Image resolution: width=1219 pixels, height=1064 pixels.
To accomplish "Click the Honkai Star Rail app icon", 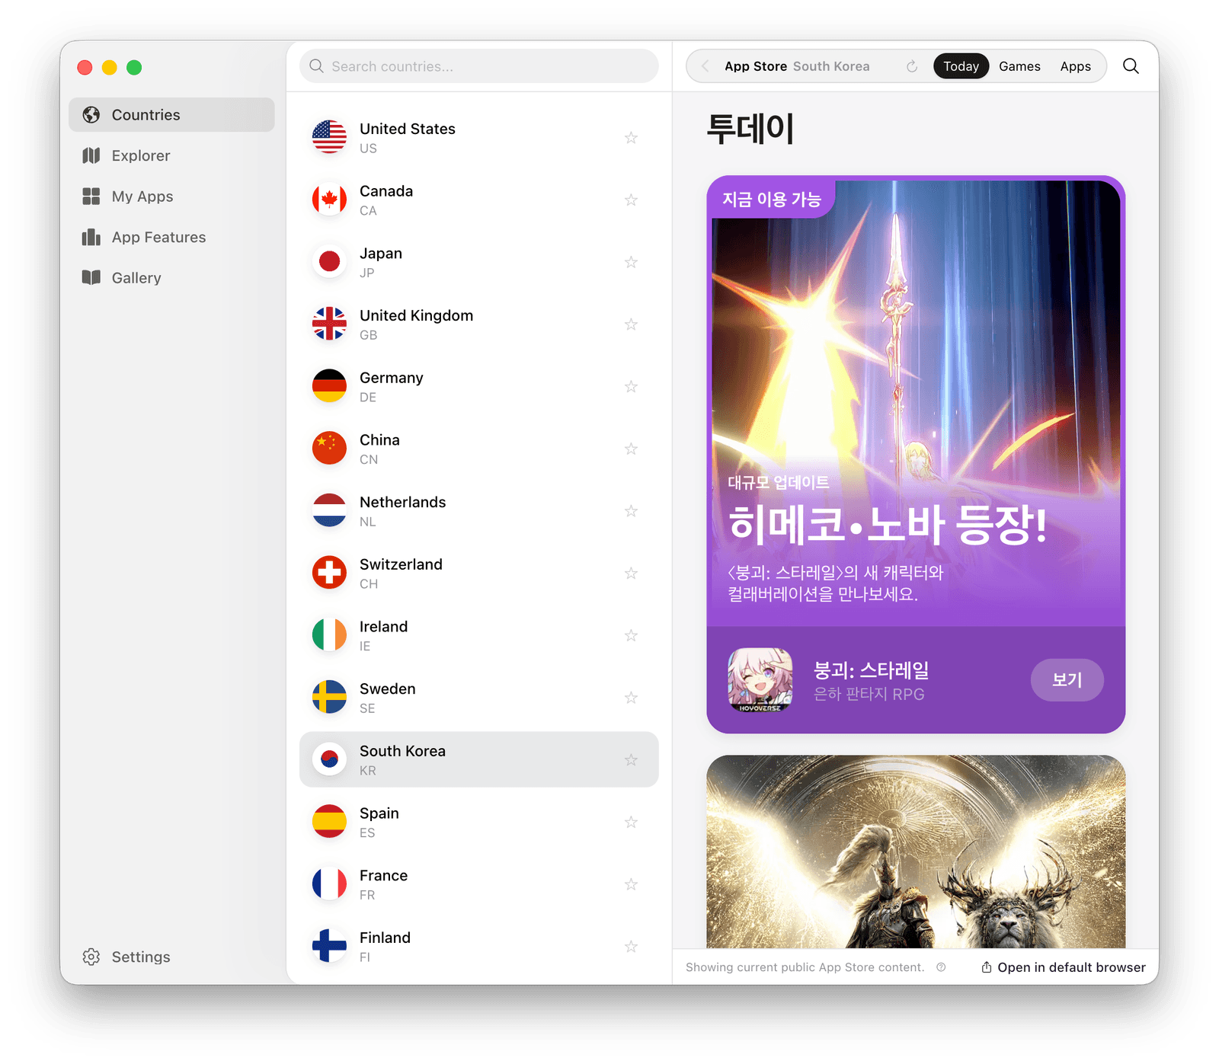I will 760,680.
